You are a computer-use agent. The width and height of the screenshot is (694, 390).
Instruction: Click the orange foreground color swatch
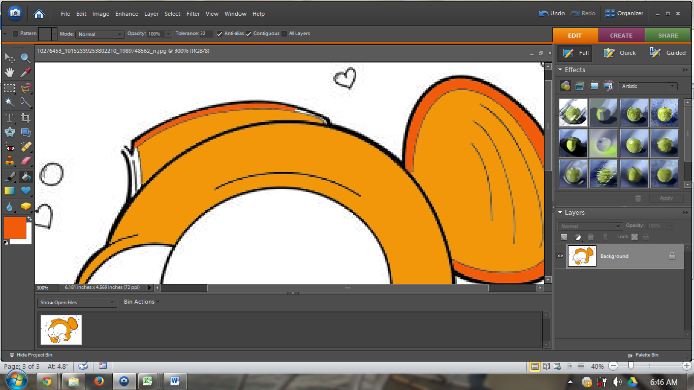click(x=15, y=228)
